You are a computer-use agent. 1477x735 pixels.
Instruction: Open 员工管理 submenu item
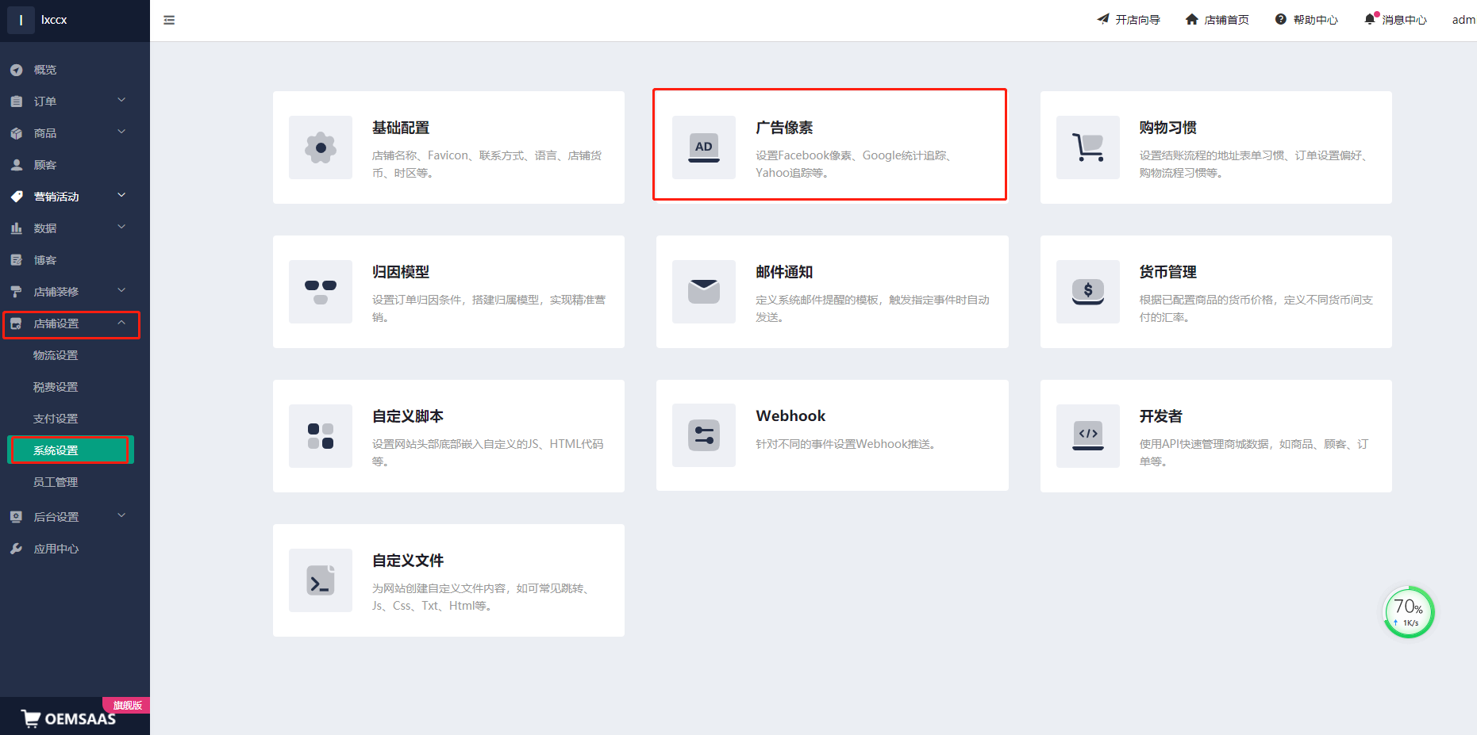click(x=56, y=482)
